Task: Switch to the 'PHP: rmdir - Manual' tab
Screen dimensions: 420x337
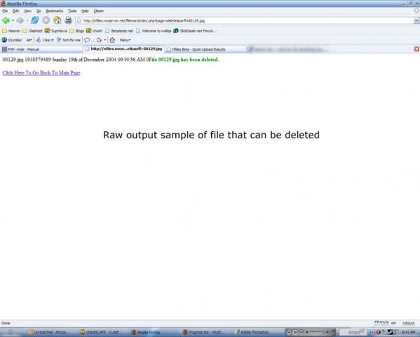Action: (x=41, y=49)
